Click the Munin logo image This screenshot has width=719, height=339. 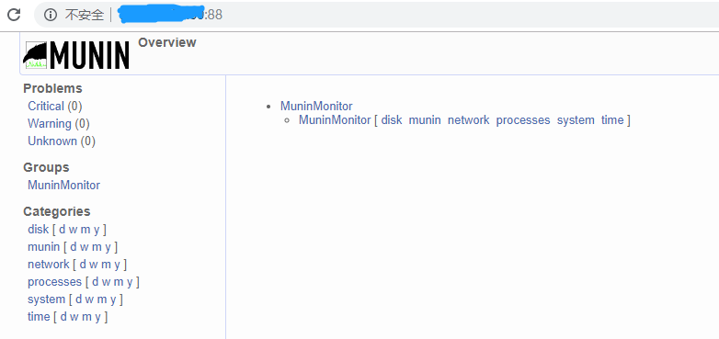76,55
